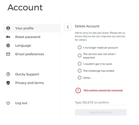Click the envelope Email preferences icon

tap(8, 54)
